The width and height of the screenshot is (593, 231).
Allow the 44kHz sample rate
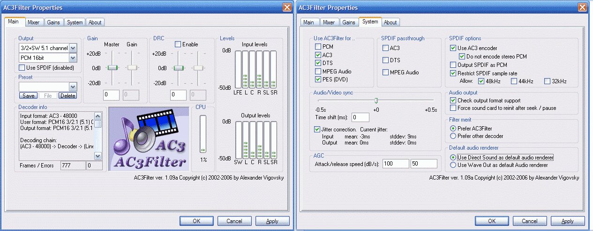pos(514,81)
